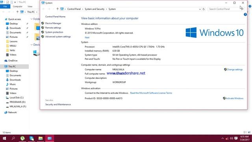The height and width of the screenshot is (142, 252).
Task: Open the System window help icon
Action: [x=245, y=15]
